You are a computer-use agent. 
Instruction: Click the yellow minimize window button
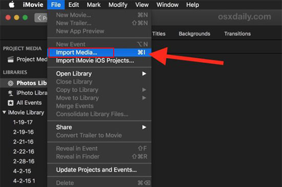pos(16,17)
